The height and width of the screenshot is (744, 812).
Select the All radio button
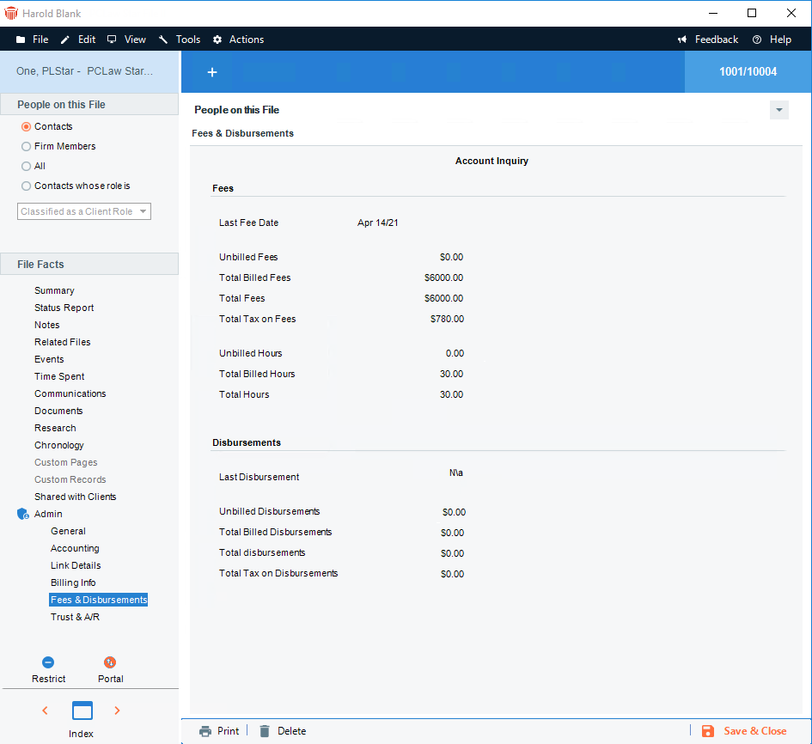click(x=26, y=166)
